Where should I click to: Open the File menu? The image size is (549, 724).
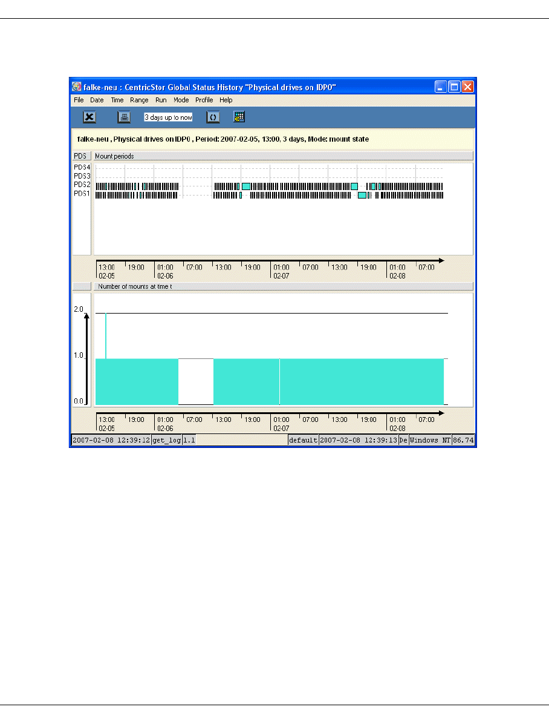79,100
